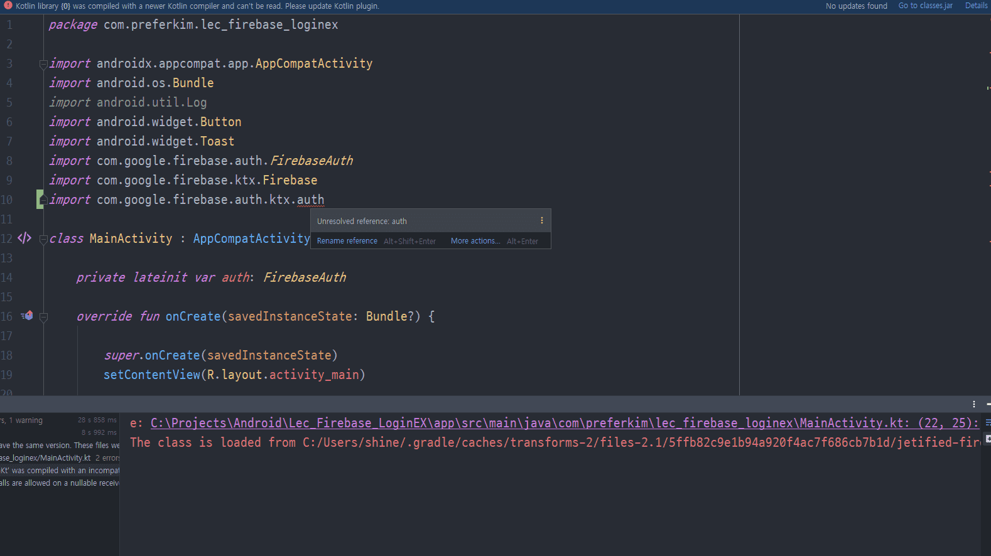
Task: Select the 'allowed on a nullable receiv' error row
Action: coord(60,483)
